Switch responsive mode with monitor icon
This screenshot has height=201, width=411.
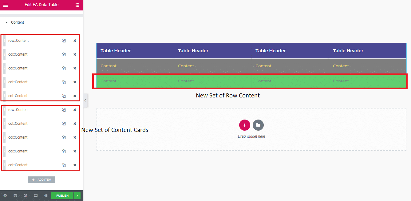coord(36,195)
